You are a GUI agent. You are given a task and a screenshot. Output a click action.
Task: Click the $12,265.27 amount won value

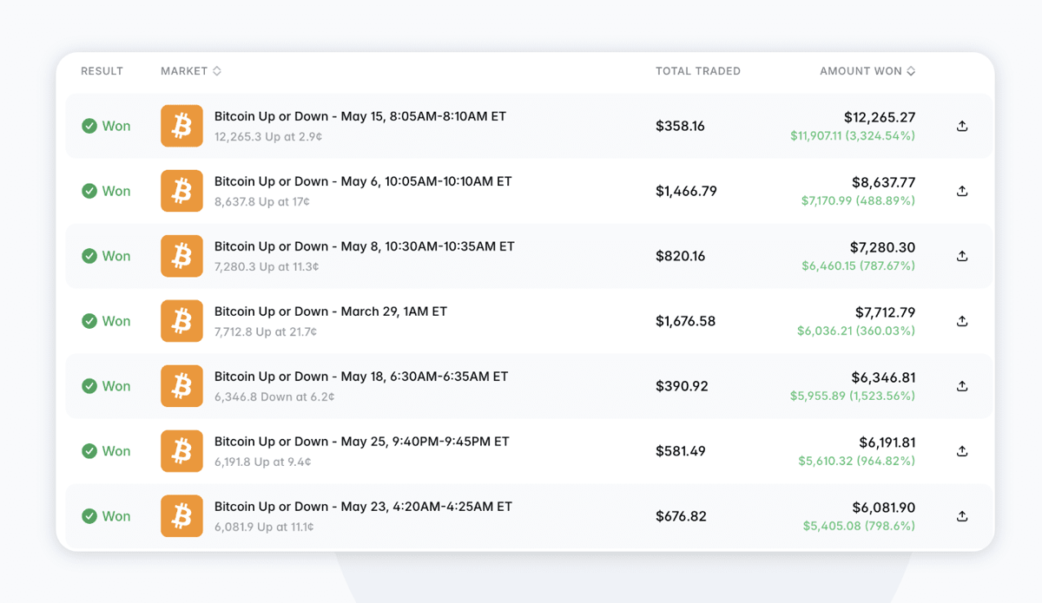pyautogui.click(x=880, y=117)
